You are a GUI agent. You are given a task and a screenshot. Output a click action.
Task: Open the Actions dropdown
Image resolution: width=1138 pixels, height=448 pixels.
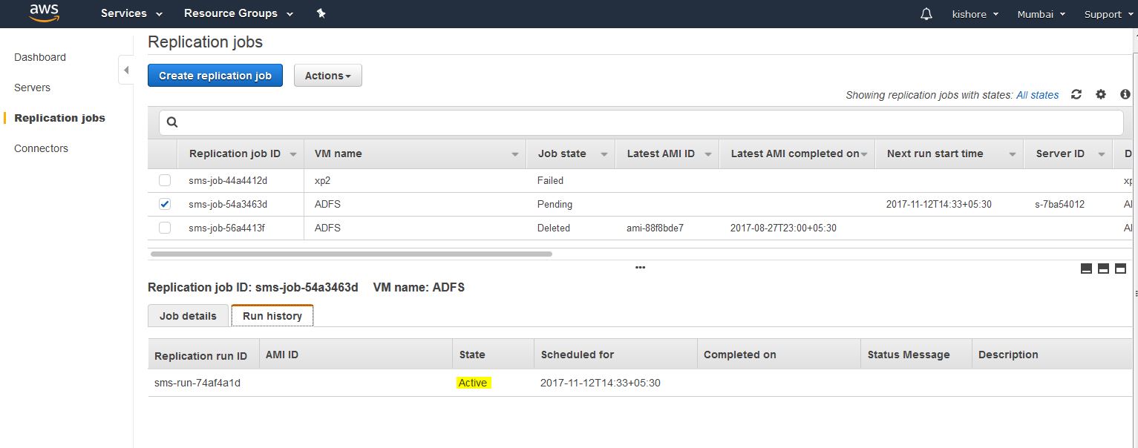(327, 76)
